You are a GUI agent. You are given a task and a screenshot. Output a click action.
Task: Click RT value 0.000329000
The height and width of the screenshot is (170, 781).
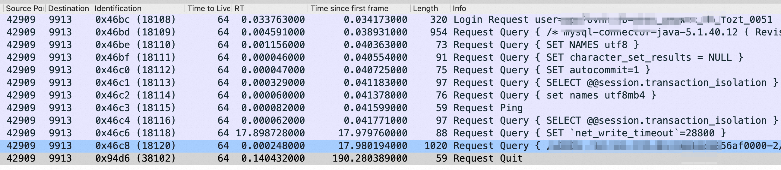pos(273,83)
